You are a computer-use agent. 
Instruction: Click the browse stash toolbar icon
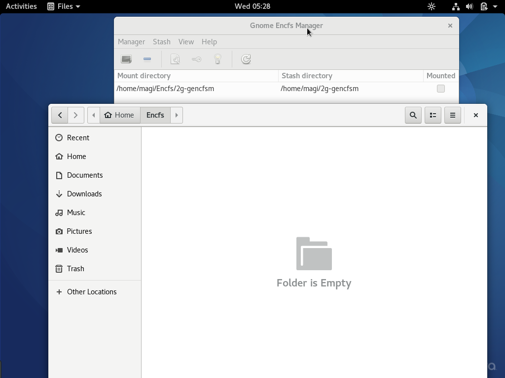tap(175, 59)
